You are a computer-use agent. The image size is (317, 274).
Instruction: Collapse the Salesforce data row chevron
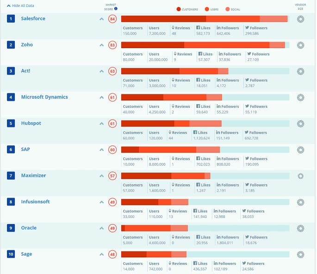click(102, 19)
